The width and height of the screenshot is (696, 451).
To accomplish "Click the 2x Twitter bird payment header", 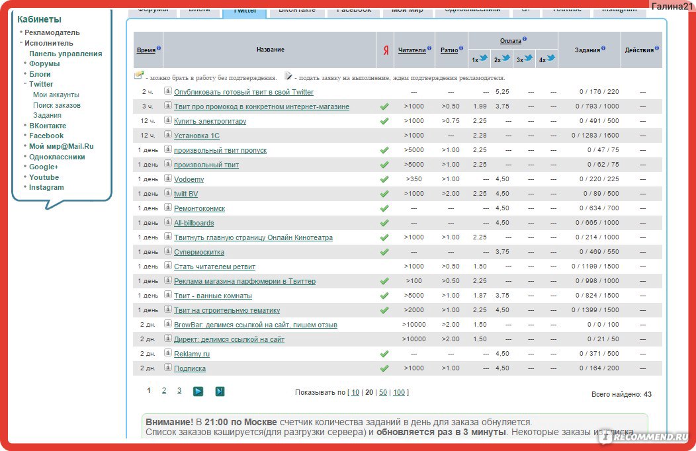I will [502, 59].
